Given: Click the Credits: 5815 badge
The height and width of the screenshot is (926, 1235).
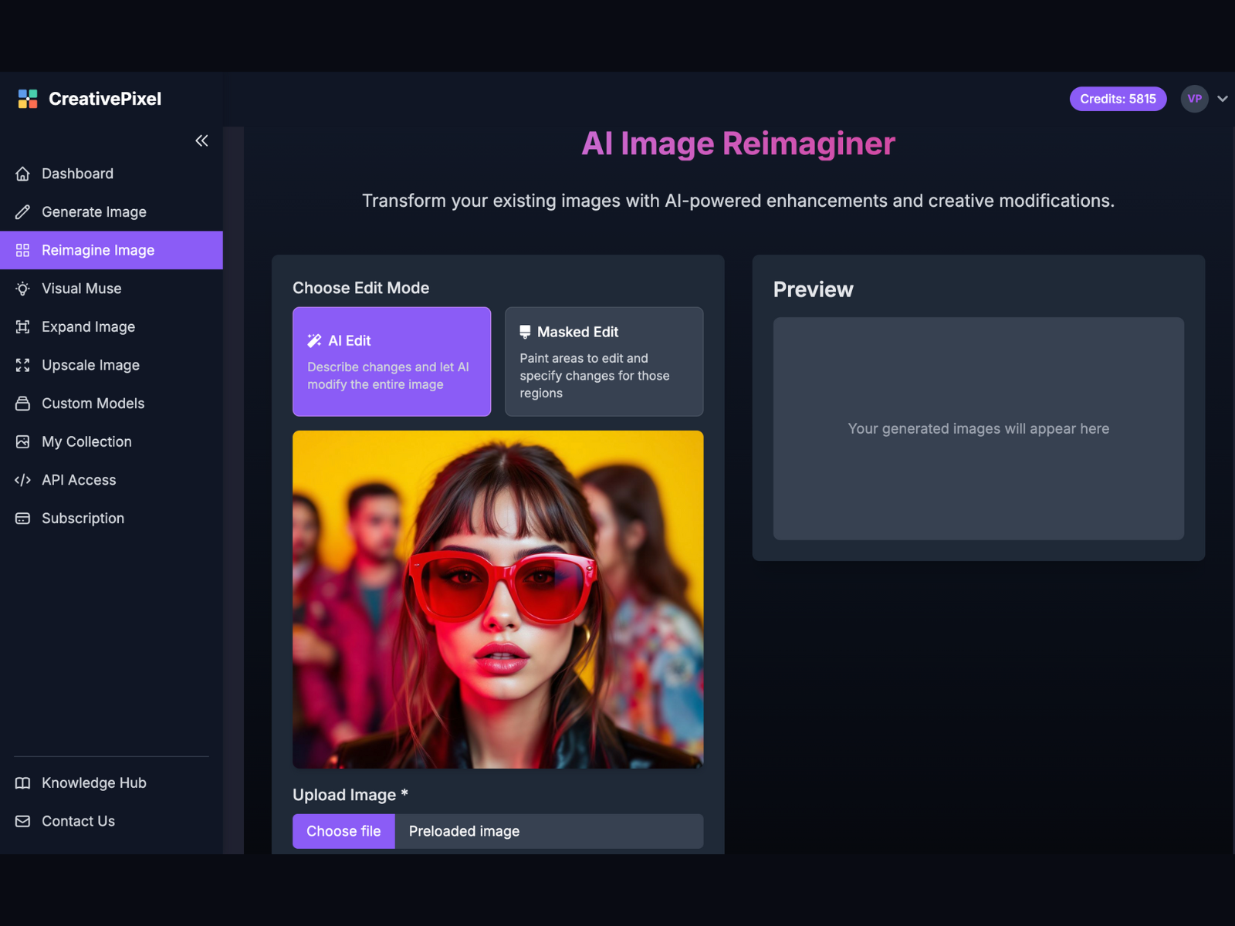Looking at the screenshot, I should pos(1118,99).
